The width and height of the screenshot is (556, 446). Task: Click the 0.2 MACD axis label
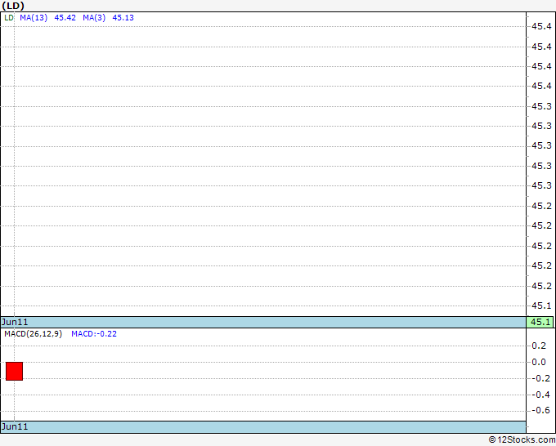(x=539, y=346)
